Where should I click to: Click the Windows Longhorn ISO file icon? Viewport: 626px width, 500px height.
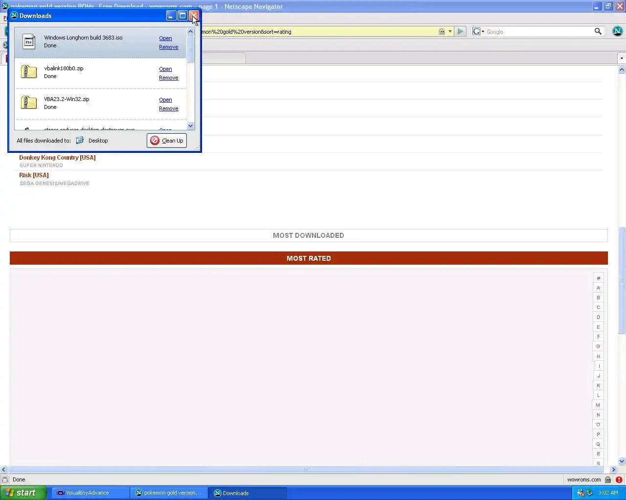[29, 42]
